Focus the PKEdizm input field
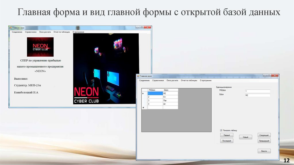 coord(258,91)
